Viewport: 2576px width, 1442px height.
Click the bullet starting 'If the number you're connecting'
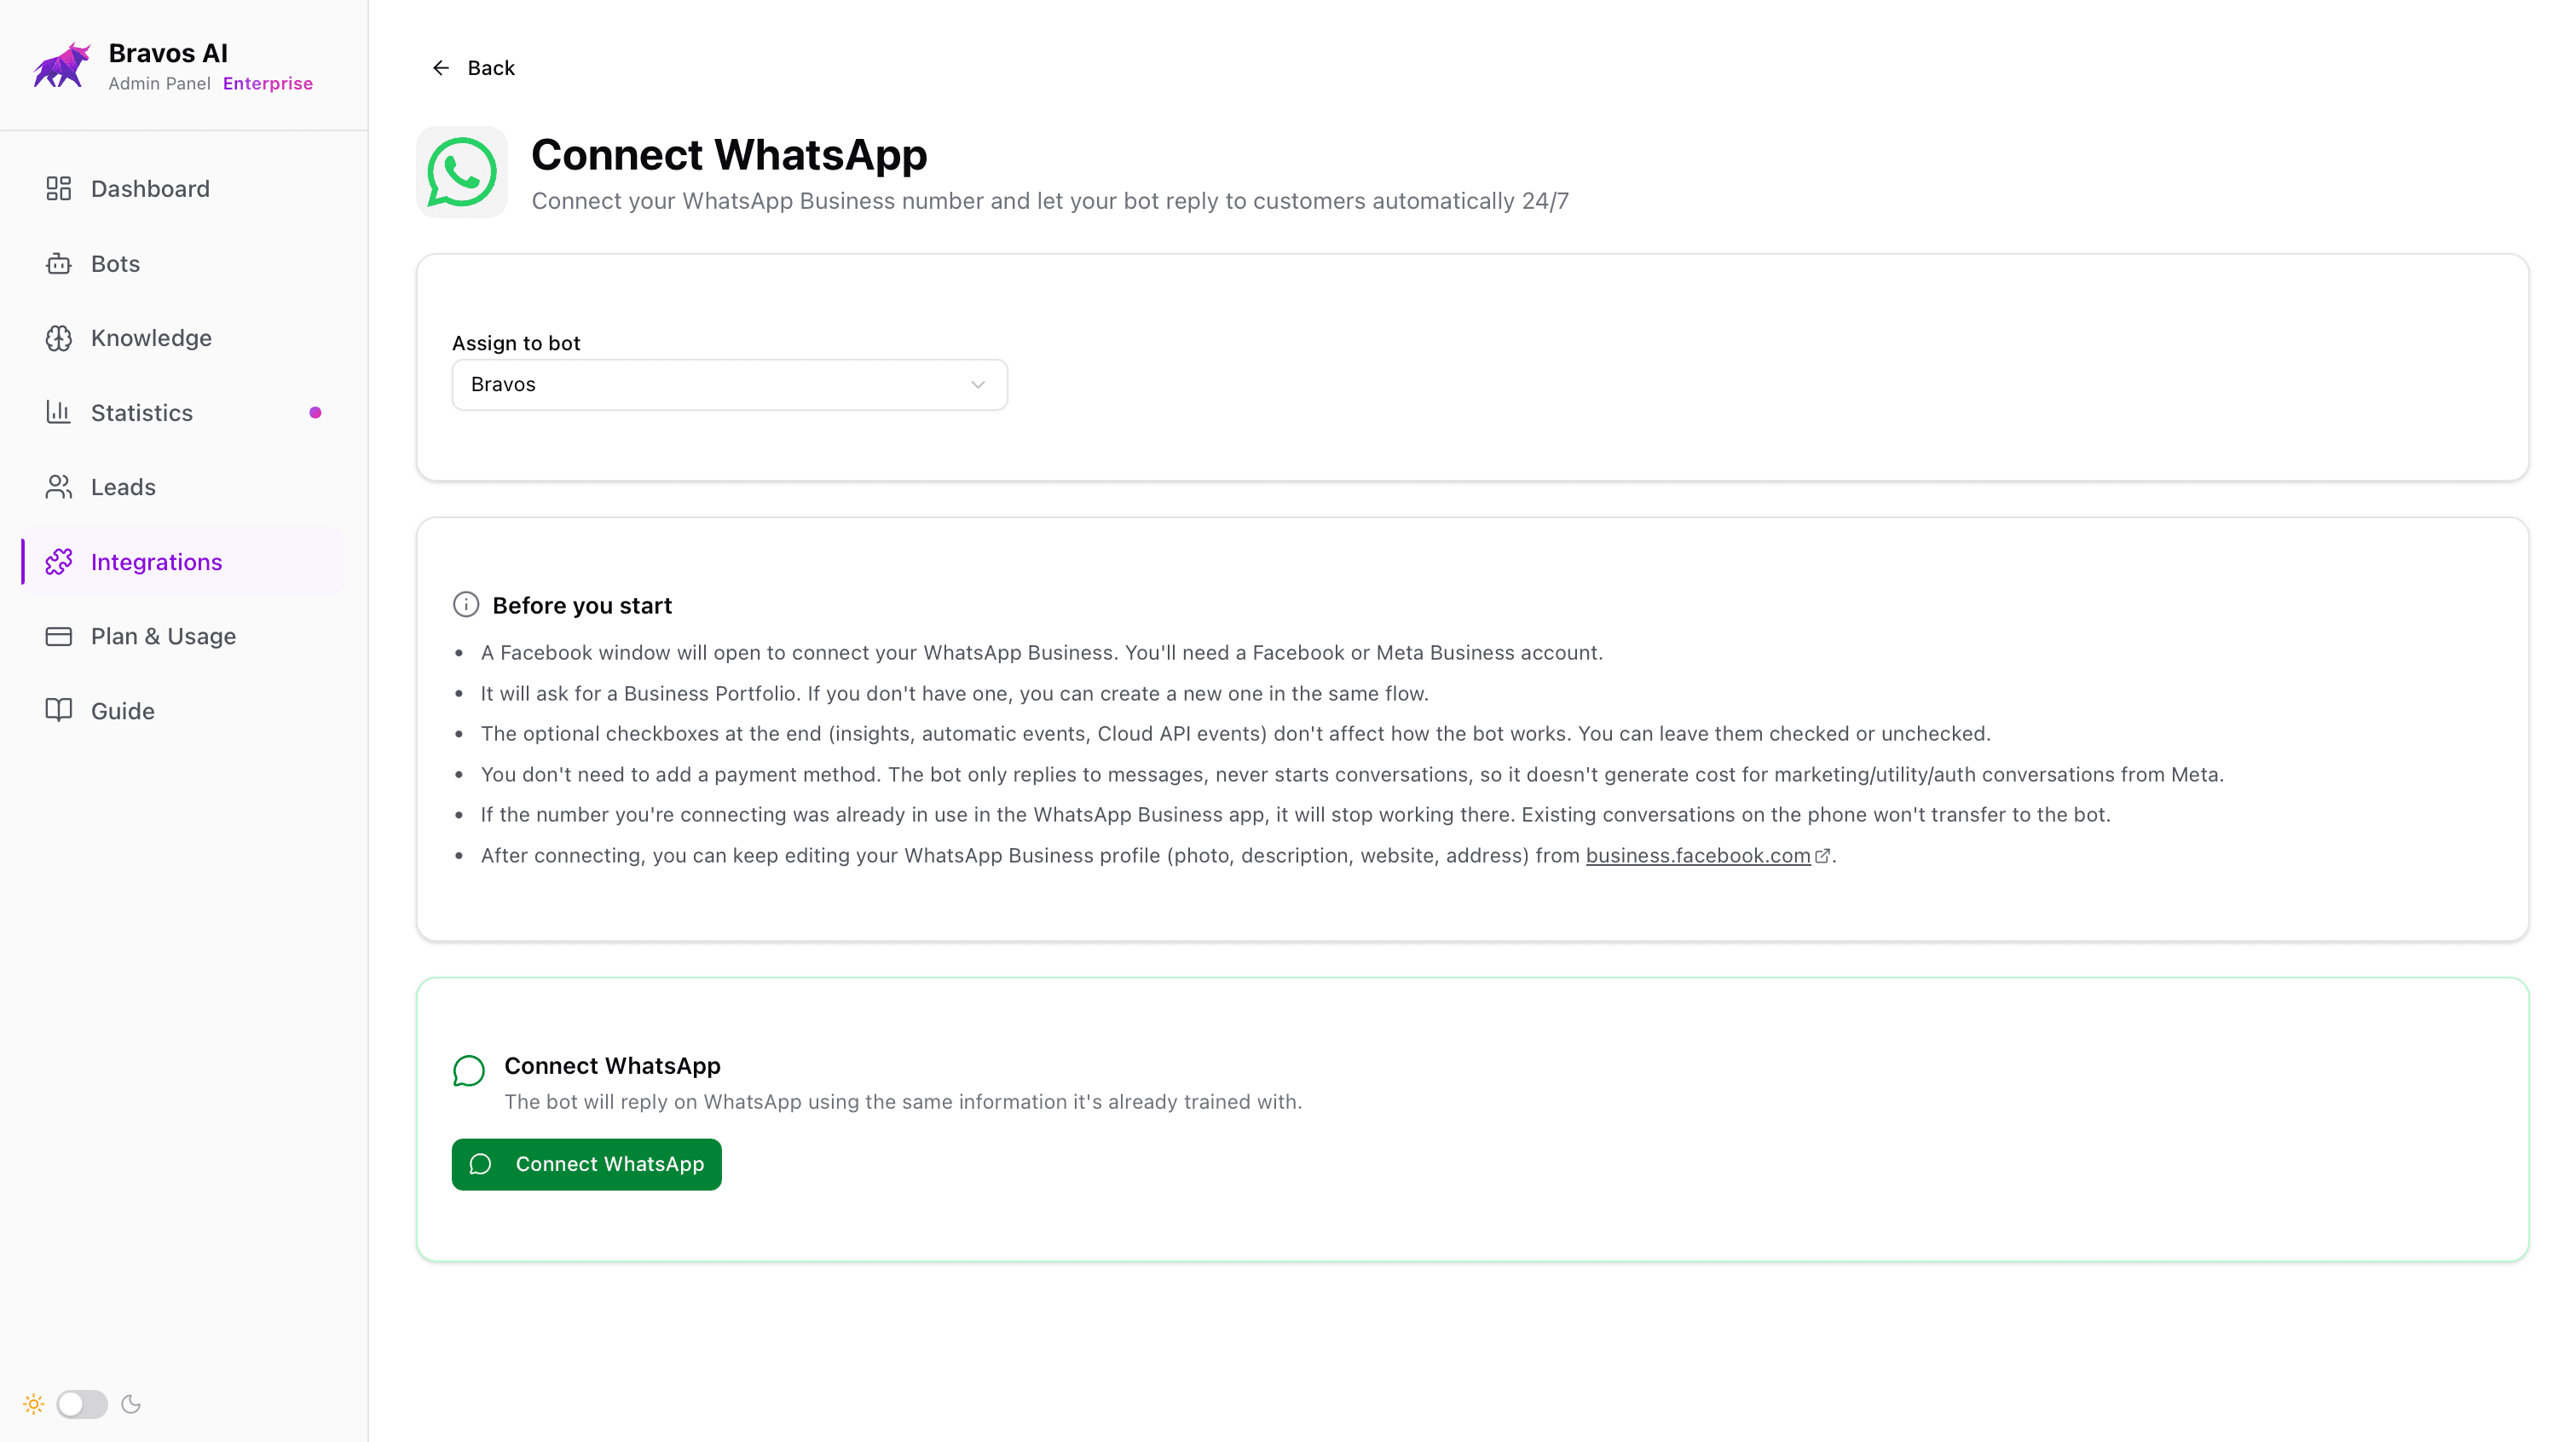[1295, 815]
